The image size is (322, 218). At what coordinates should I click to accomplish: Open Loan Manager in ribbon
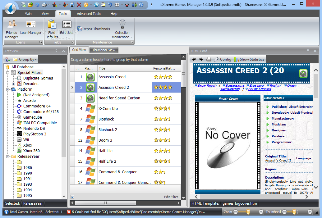[31, 27]
